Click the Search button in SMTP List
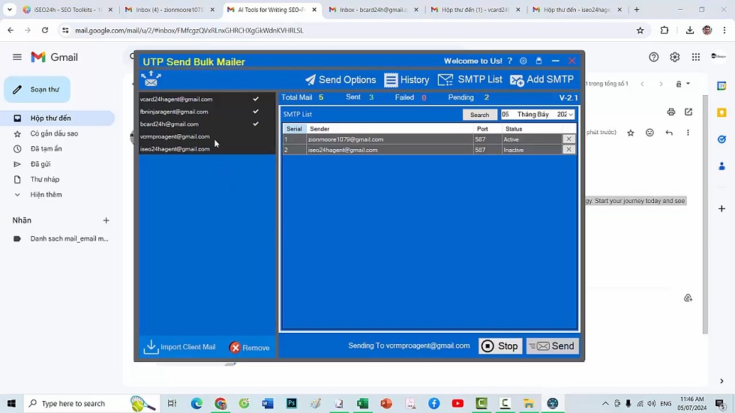 click(479, 115)
